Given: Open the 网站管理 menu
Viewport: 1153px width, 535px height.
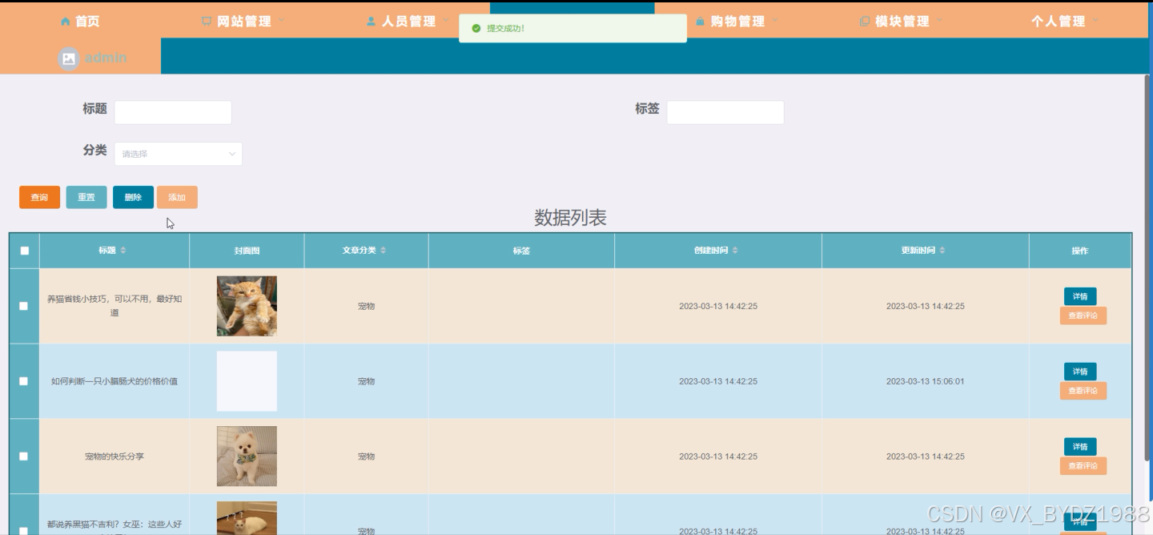Looking at the screenshot, I should (x=243, y=22).
